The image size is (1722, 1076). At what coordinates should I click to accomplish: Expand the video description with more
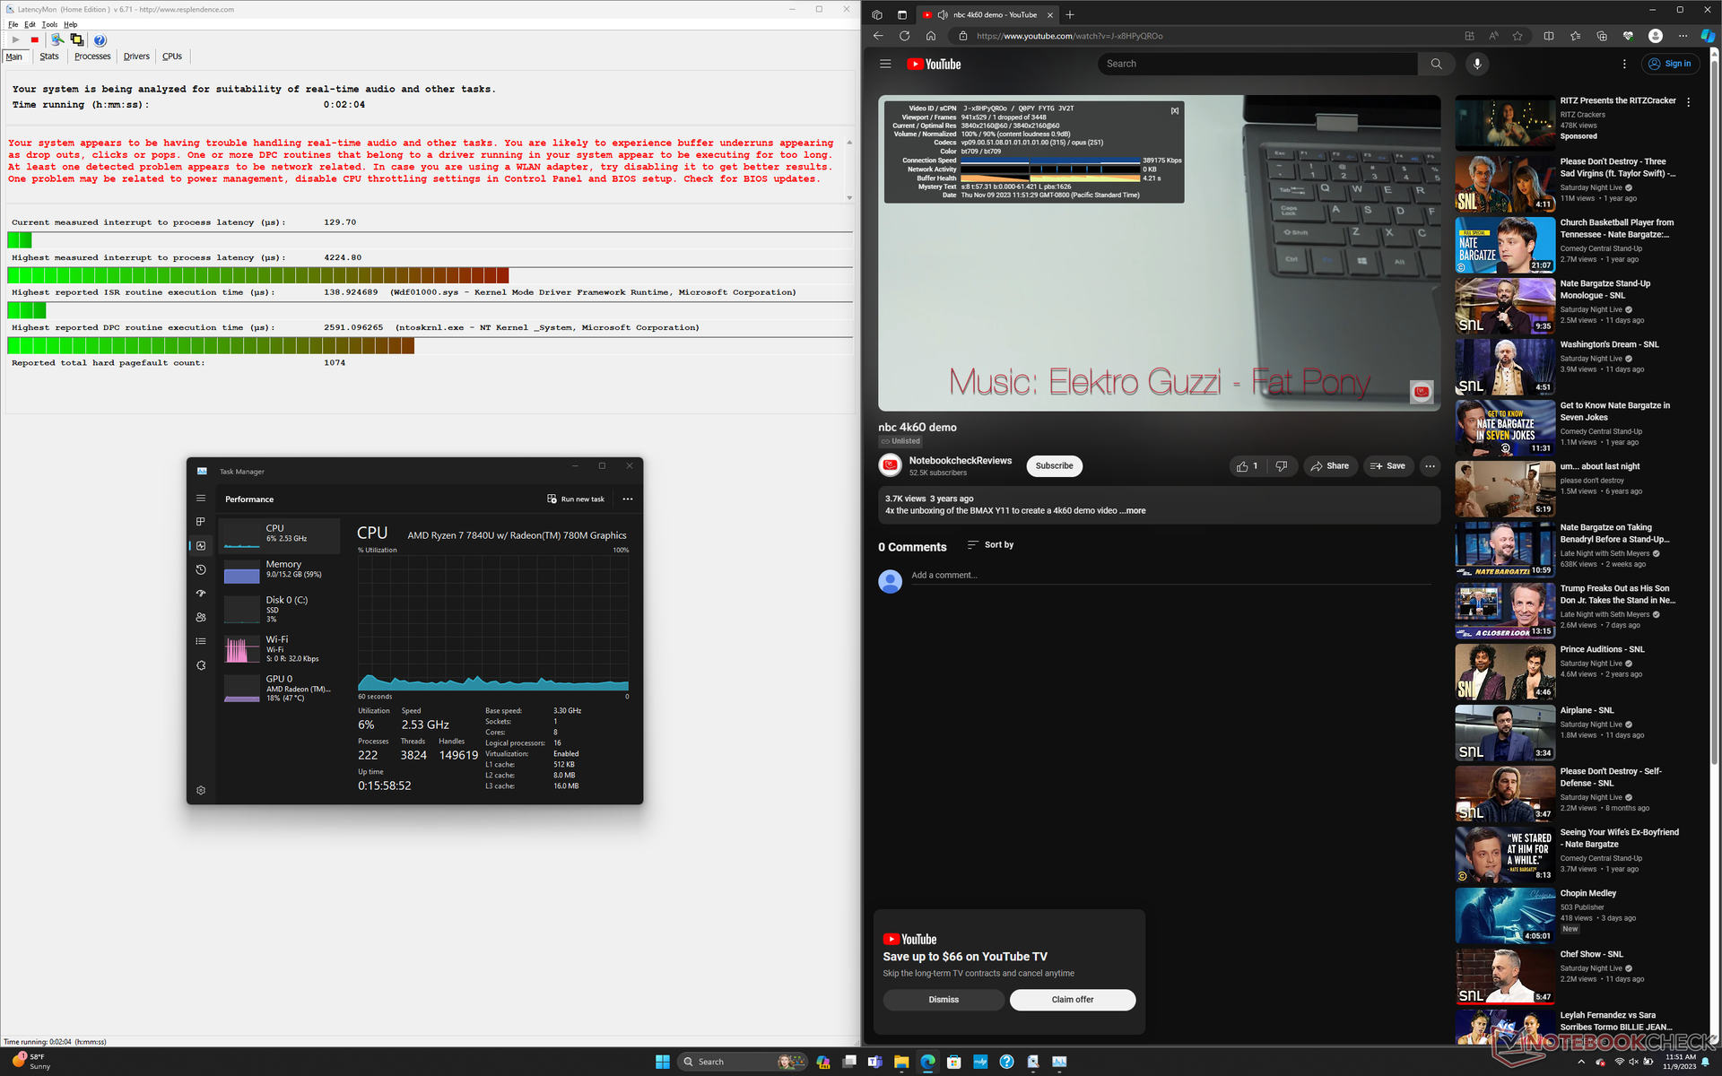click(1135, 511)
